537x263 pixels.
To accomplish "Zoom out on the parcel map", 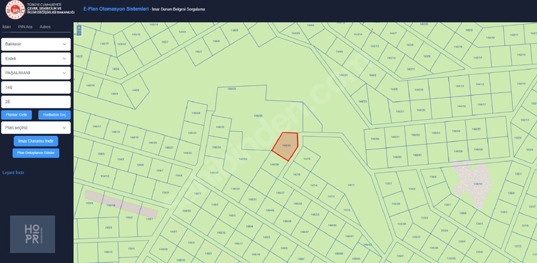I will click(x=79, y=33).
